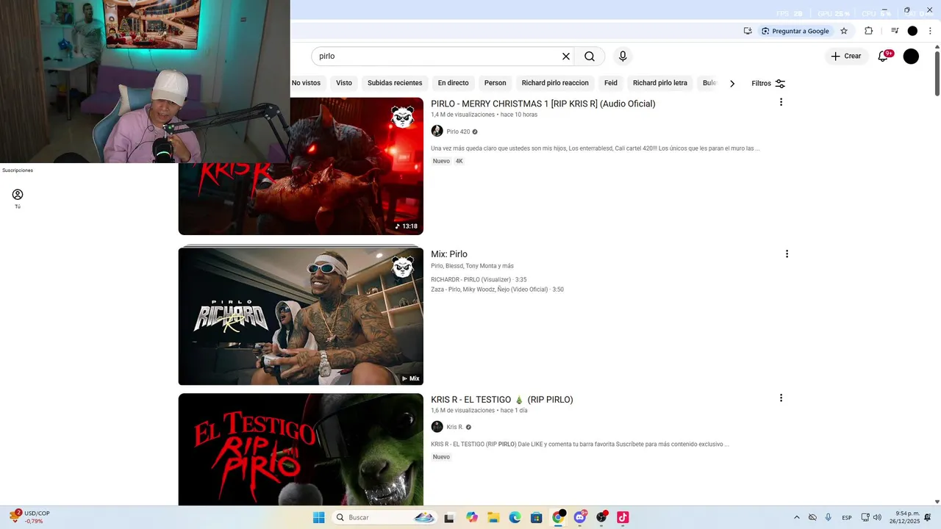Click the Pirlo 420 channel avatar
Image resolution: width=941 pixels, height=529 pixels.
437,131
